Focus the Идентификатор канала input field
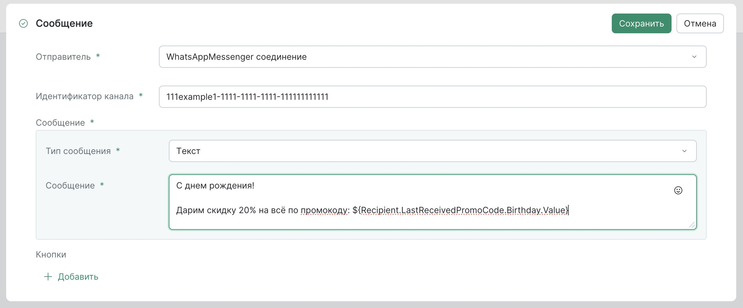The height and width of the screenshot is (308, 743). (x=431, y=97)
